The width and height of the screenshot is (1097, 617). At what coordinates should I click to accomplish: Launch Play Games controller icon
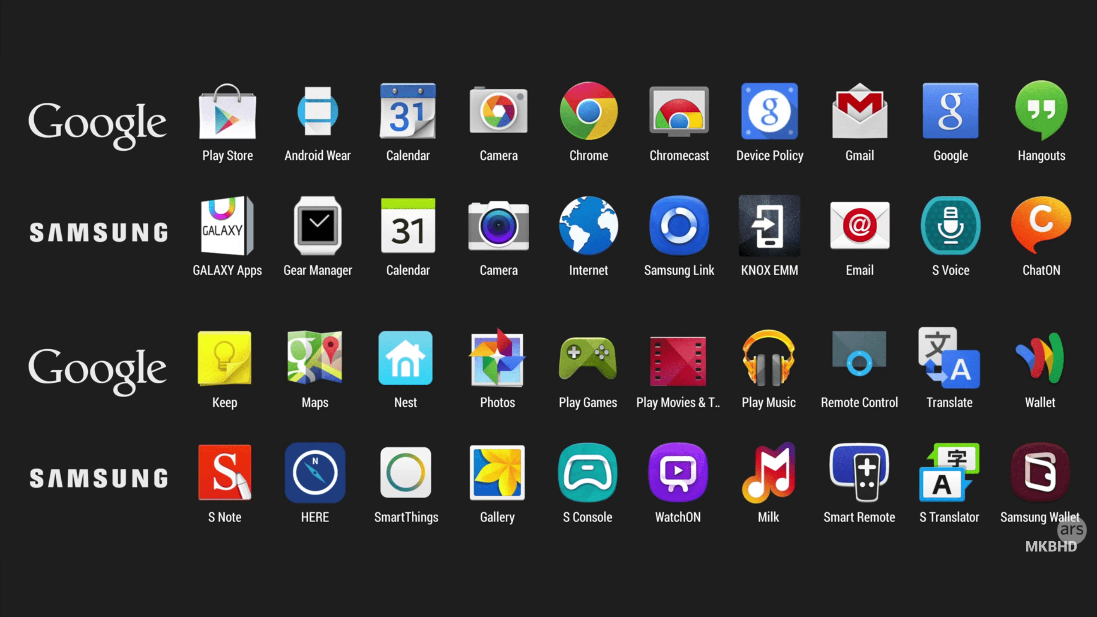pyautogui.click(x=588, y=358)
